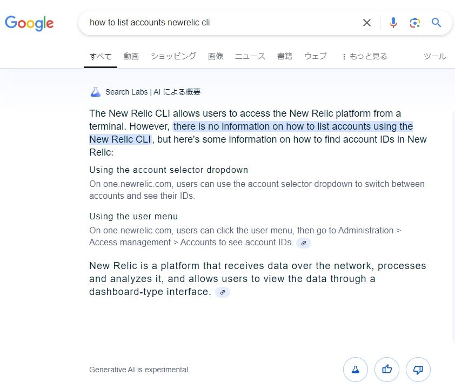The height and width of the screenshot is (389, 455).
Task: Click the magnifying glass search icon
Action: tap(436, 23)
